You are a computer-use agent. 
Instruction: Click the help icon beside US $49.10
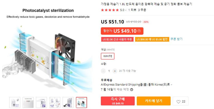coord(139,31)
